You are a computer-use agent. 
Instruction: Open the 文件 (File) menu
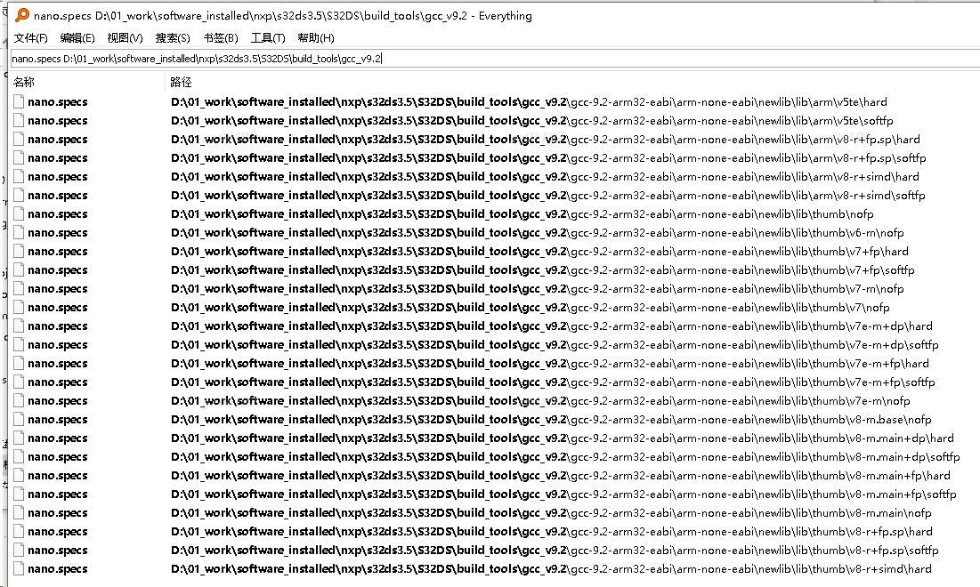coord(30,37)
